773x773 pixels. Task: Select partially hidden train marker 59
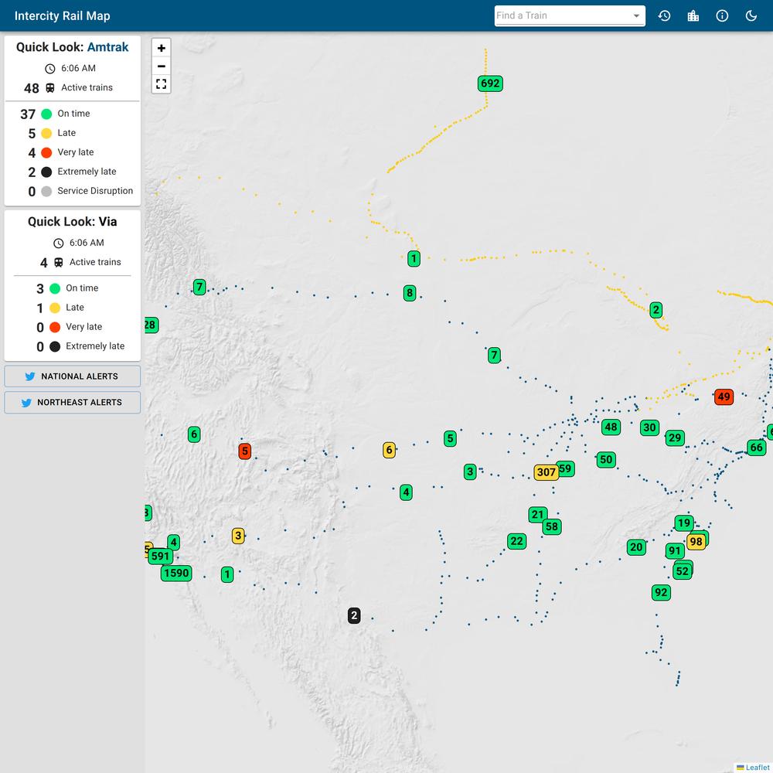(568, 468)
